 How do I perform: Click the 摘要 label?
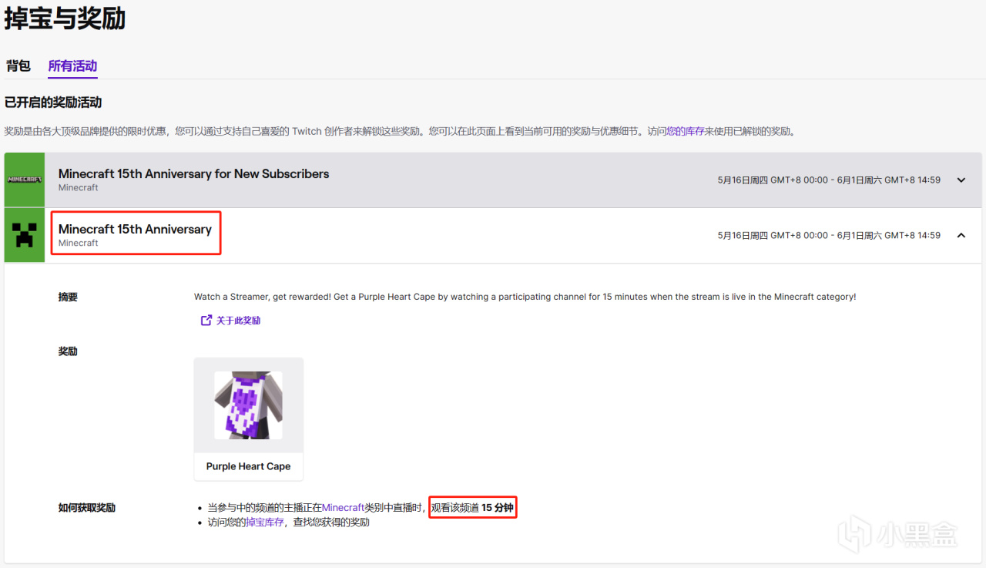(68, 297)
